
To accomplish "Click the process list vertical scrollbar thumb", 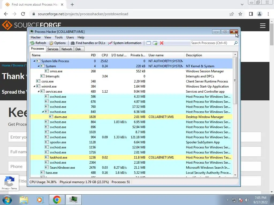I will [x=235, y=81].
